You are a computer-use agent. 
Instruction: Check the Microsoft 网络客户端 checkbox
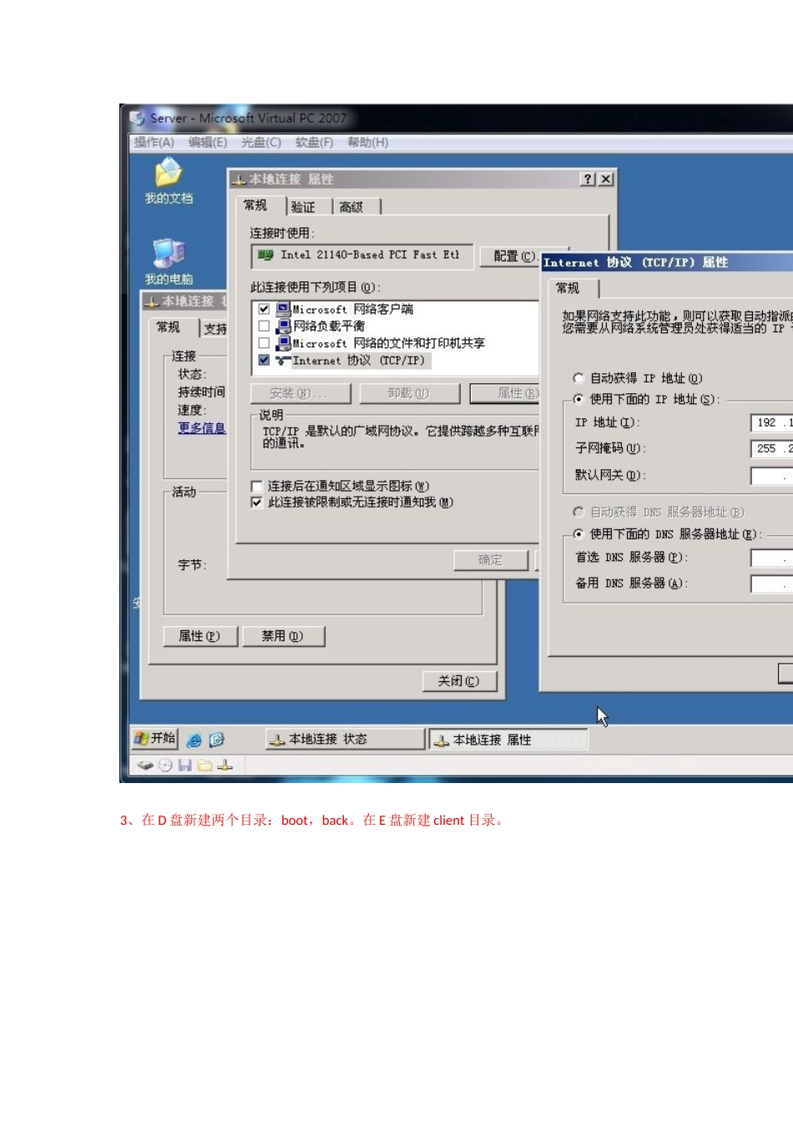click(x=264, y=309)
